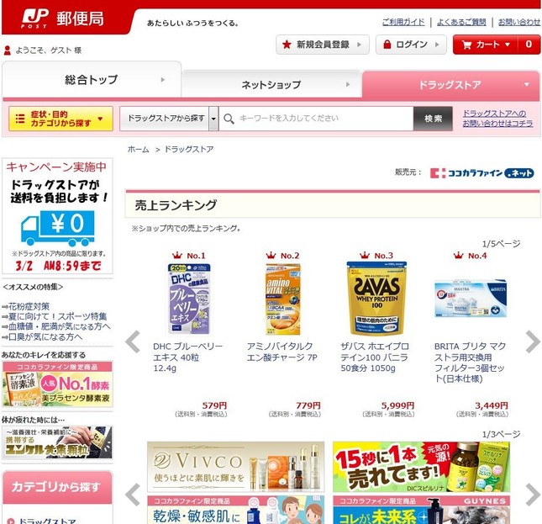The image size is (542, 524).
Task: Click the banner carousel left arrow
Action: tap(133, 495)
